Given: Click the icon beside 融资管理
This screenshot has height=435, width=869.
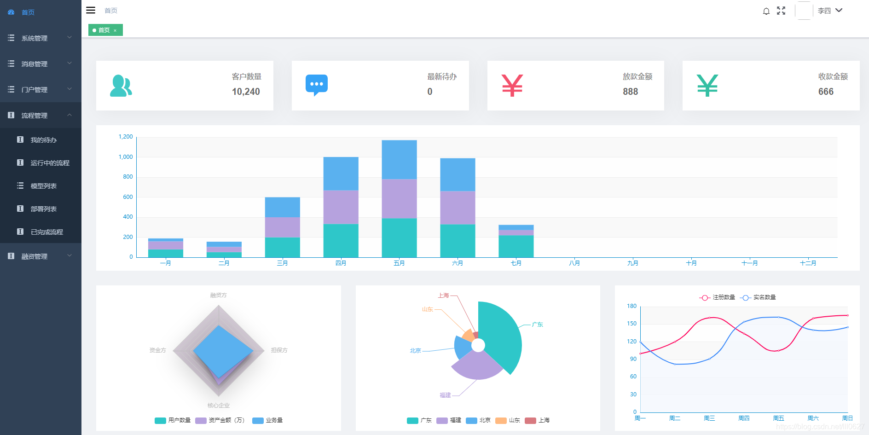Looking at the screenshot, I should coord(11,256).
